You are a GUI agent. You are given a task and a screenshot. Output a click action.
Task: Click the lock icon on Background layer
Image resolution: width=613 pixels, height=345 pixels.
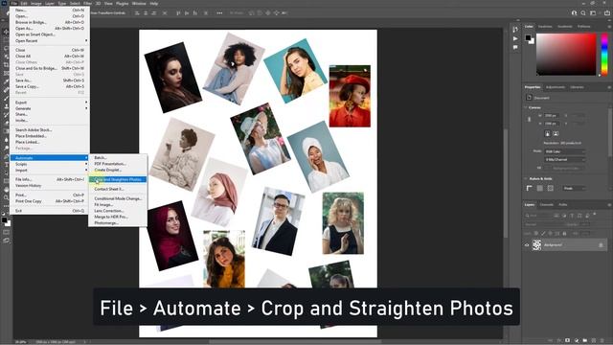pos(601,245)
